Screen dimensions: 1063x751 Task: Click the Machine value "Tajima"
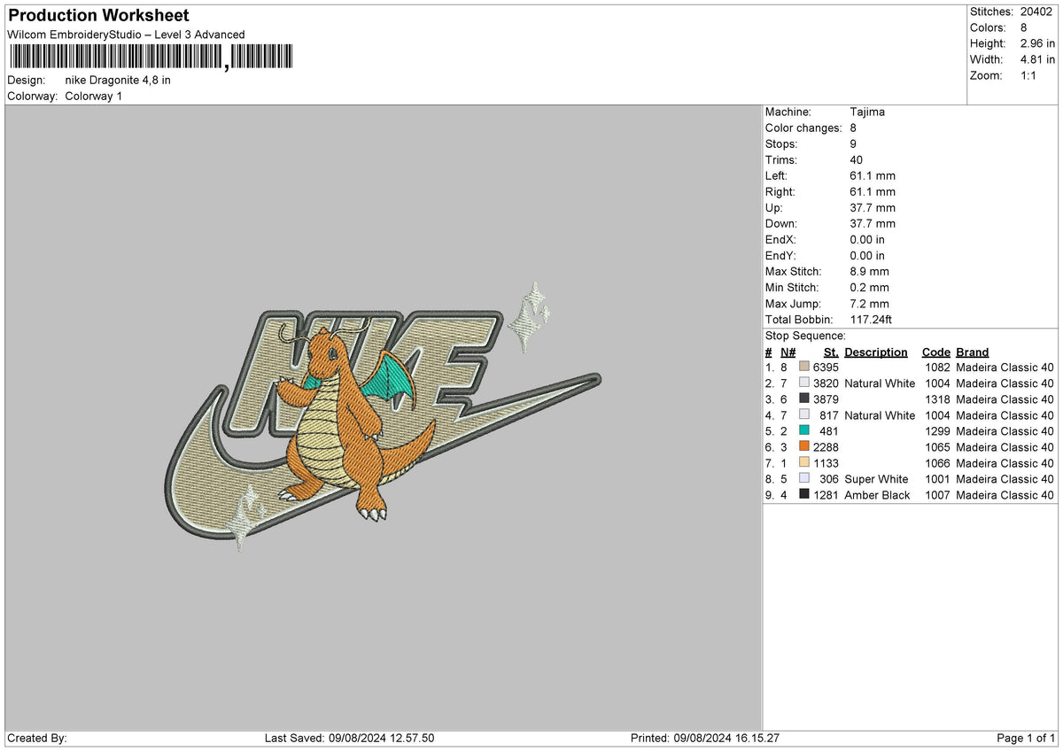(x=867, y=112)
